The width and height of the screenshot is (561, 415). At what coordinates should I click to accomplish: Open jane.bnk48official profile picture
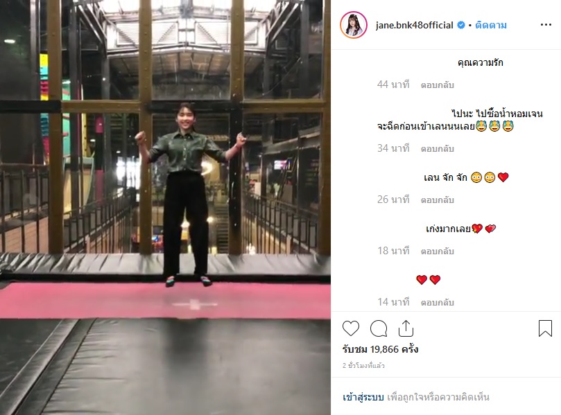coord(354,25)
